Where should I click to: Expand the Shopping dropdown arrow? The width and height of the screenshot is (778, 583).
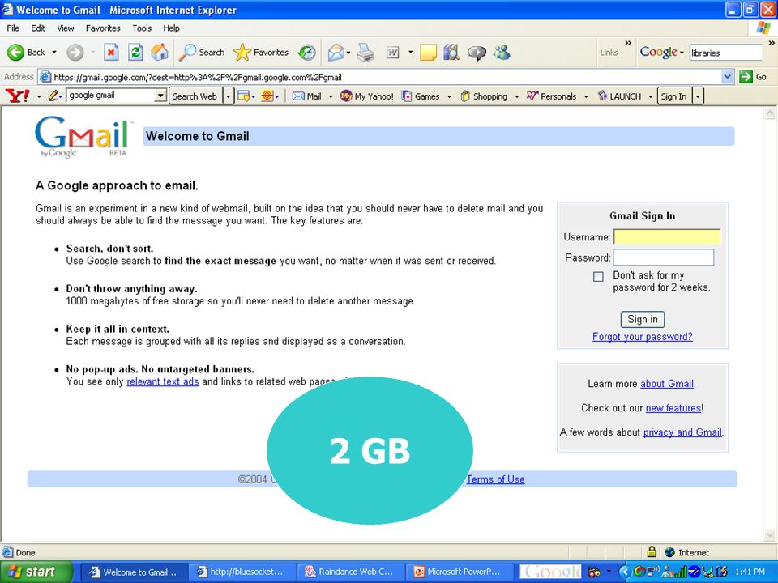pyautogui.click(x=516, y=96)
